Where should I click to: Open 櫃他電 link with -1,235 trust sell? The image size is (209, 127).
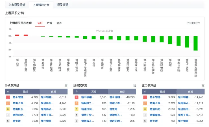pyautogui.click(x=114, y=109)
